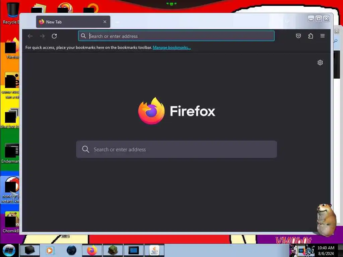Go back using the back arrow
343x257 pixels.
30,36
